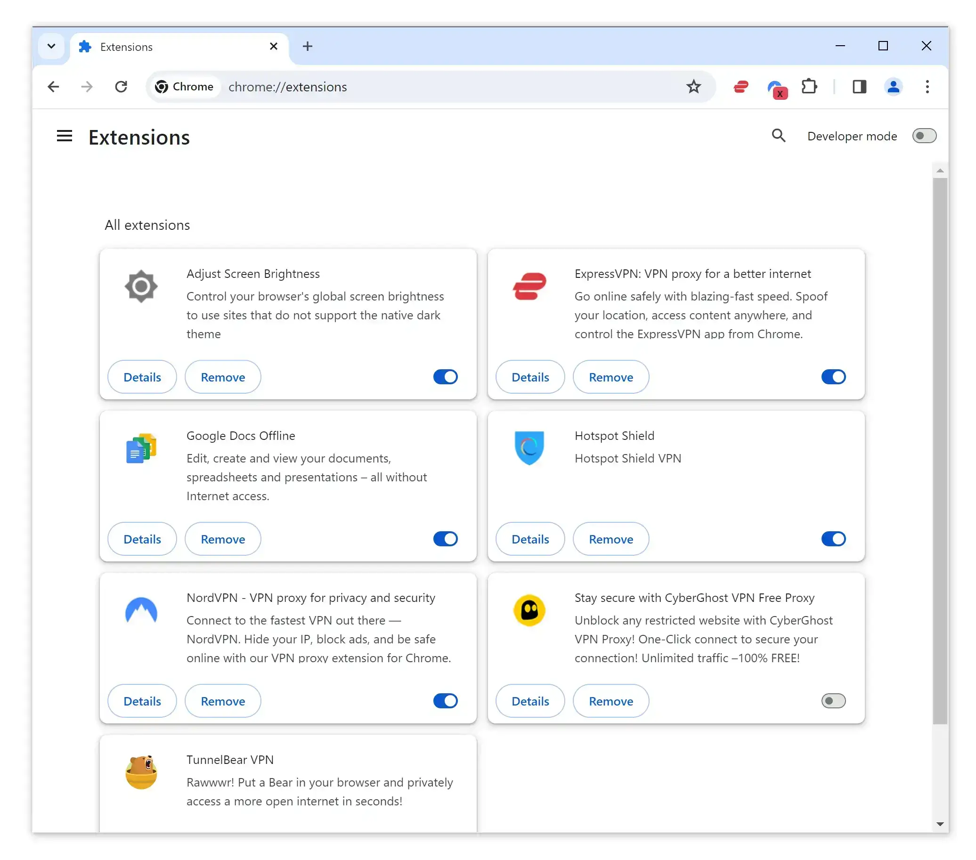Turn off Hotspot Shield toggle
Image resolution: width=976 pixels, height=860 pixels.
tap(834, 539)
